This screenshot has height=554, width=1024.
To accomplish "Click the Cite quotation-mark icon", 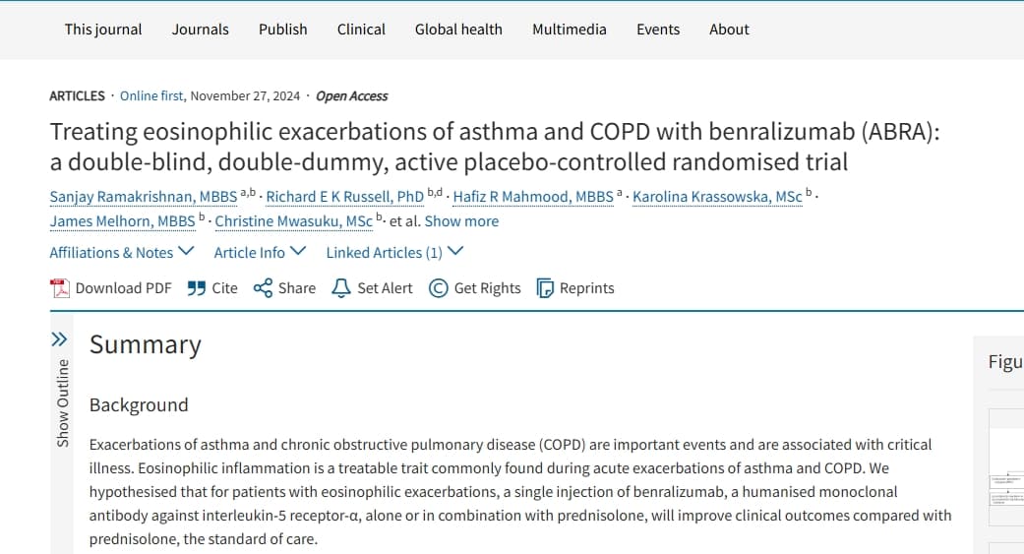I will tap(196, 288).
